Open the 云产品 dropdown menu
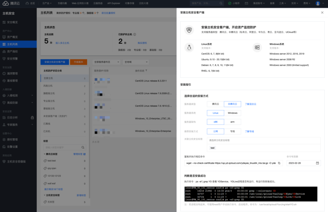328x212 pixels. tap(47, 3)
